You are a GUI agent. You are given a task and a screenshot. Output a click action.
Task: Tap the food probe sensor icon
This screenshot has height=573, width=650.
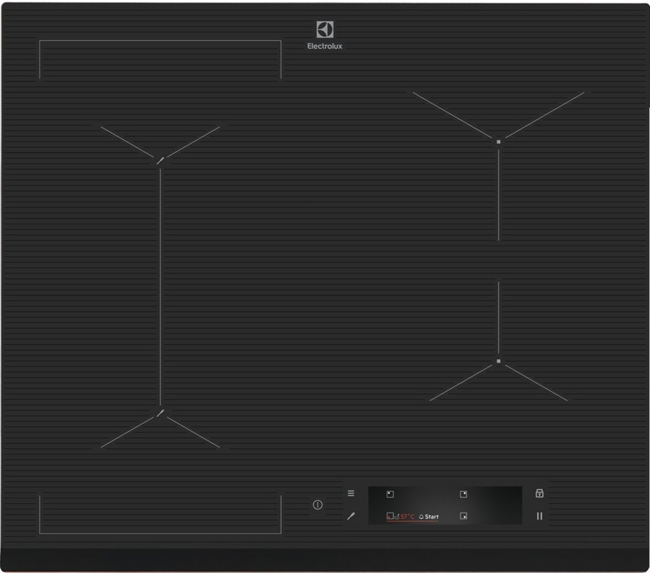(351, 517)
